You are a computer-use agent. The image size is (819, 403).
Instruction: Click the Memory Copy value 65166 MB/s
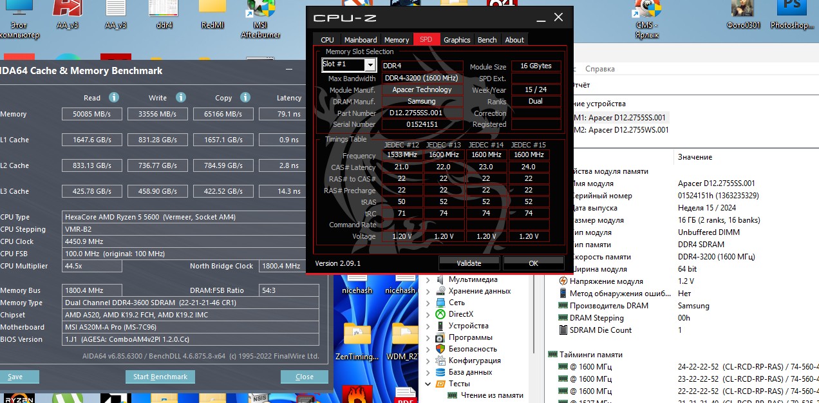coord(223,114)
